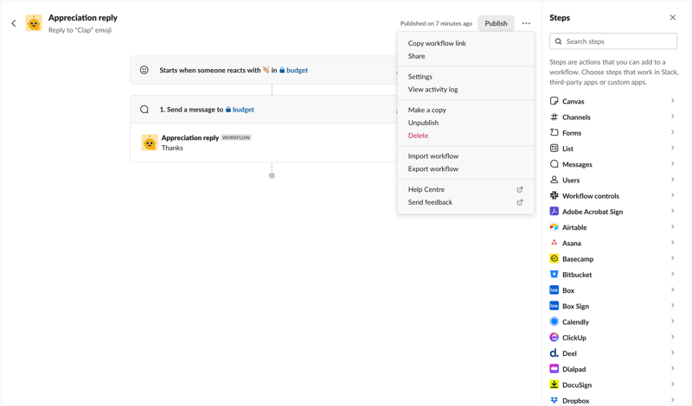
Task: Click the Box Sign app icon
Action: (554, 306)
